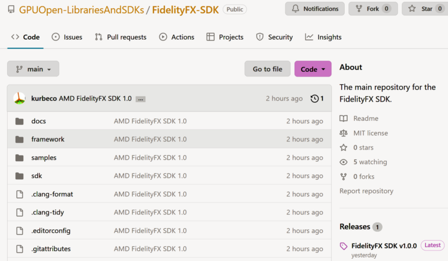Click Report repository link
This screenshot has height=261, width=448.
point(366,191)
